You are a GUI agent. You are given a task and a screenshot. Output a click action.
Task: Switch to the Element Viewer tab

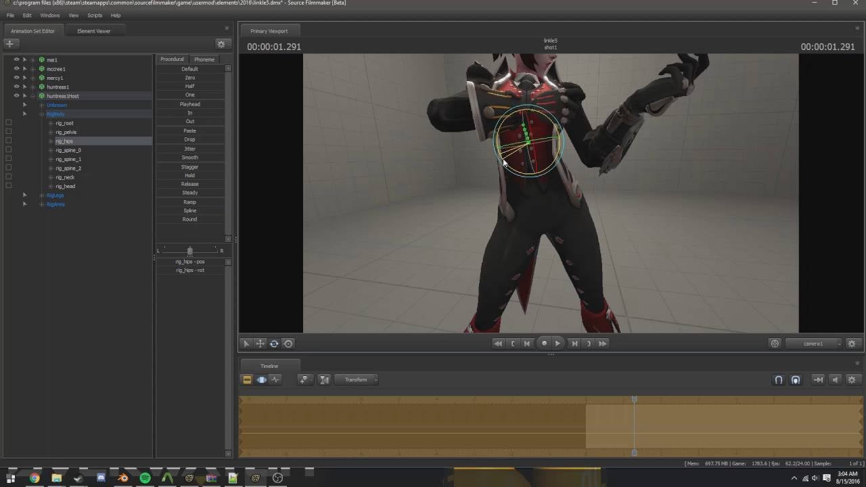[x=93, y=31]
